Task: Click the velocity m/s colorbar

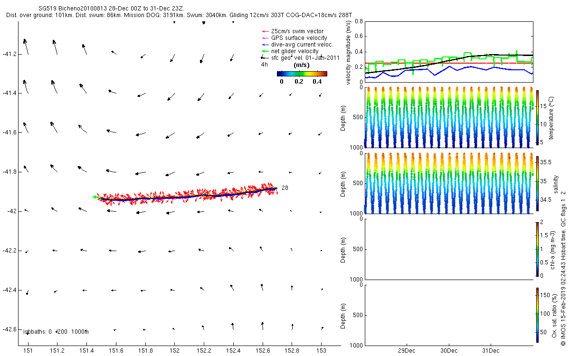Action: tap(302, 74)
